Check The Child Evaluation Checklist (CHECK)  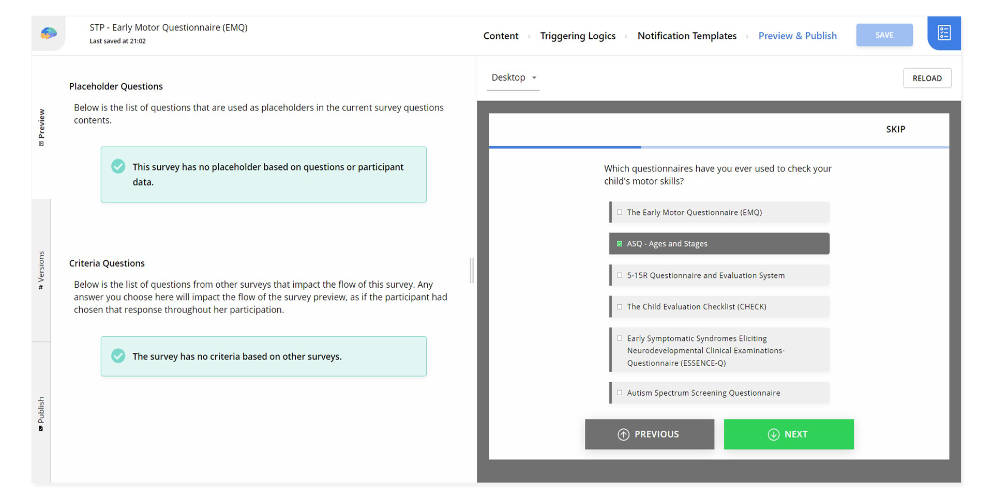click(719, 306)
